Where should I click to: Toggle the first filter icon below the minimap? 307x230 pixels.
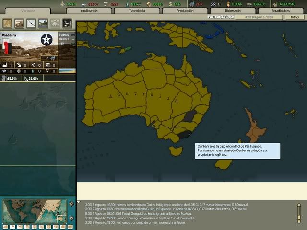coord(5,226)
